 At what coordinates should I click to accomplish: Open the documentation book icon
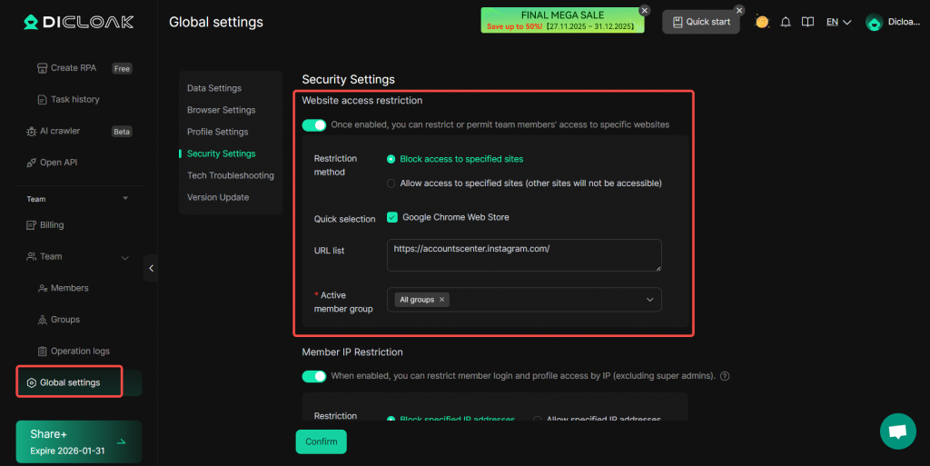click(807, 22)
